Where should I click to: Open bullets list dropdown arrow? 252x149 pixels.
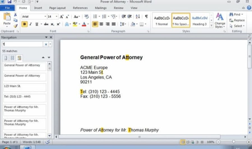(x=99, y=16)
